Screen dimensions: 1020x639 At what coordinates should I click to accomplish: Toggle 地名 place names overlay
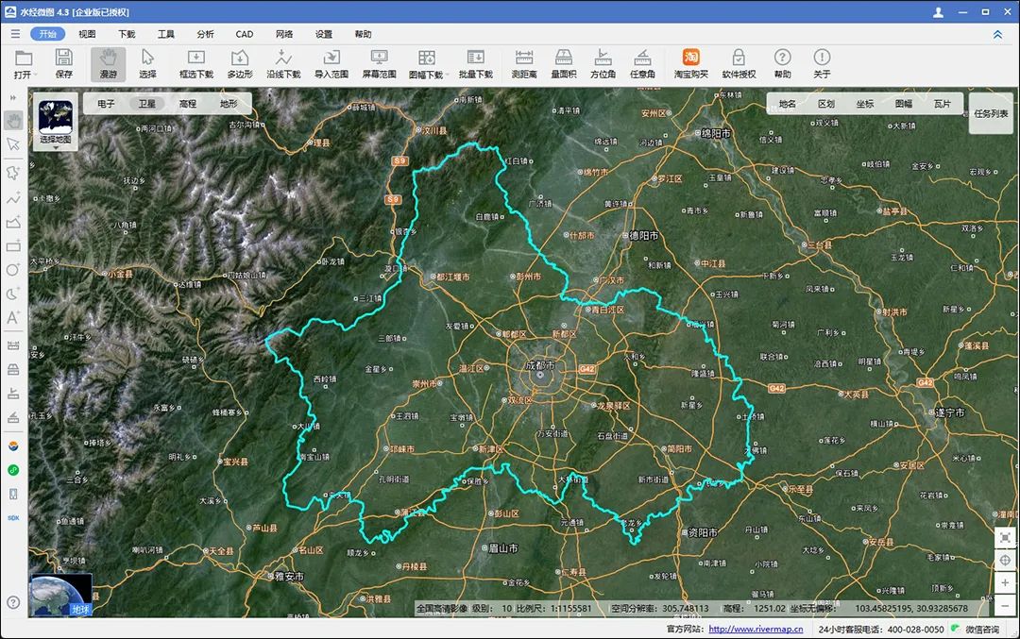(787, 104)
